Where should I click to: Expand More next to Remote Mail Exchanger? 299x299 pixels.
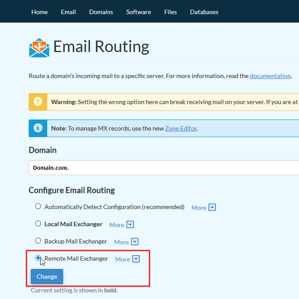127,259
